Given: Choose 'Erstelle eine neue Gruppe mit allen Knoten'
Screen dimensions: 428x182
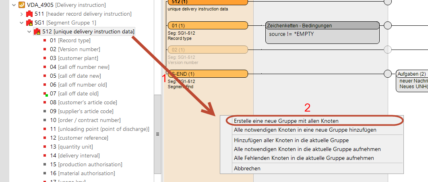Looking at the screenshot, I should point(286,121).
